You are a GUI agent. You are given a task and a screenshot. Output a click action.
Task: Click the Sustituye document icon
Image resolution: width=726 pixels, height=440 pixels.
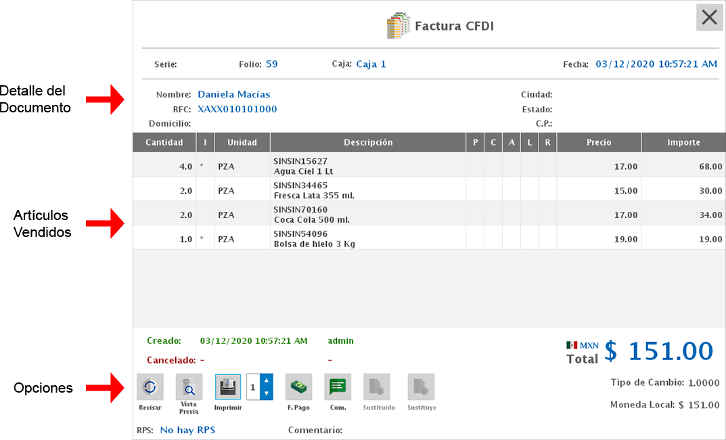point(421,387)
